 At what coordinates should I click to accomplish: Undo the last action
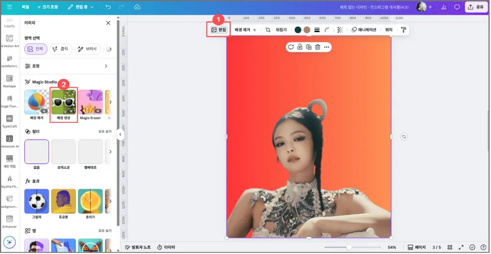click(108, 7)
